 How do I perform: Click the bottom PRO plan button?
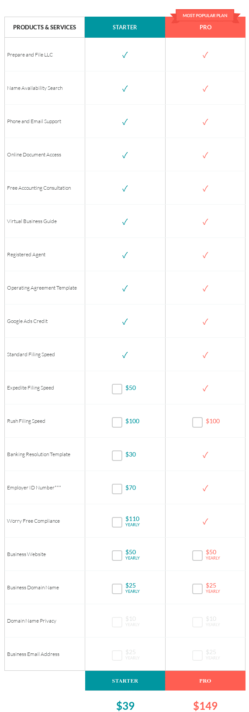tap(205, 680)
